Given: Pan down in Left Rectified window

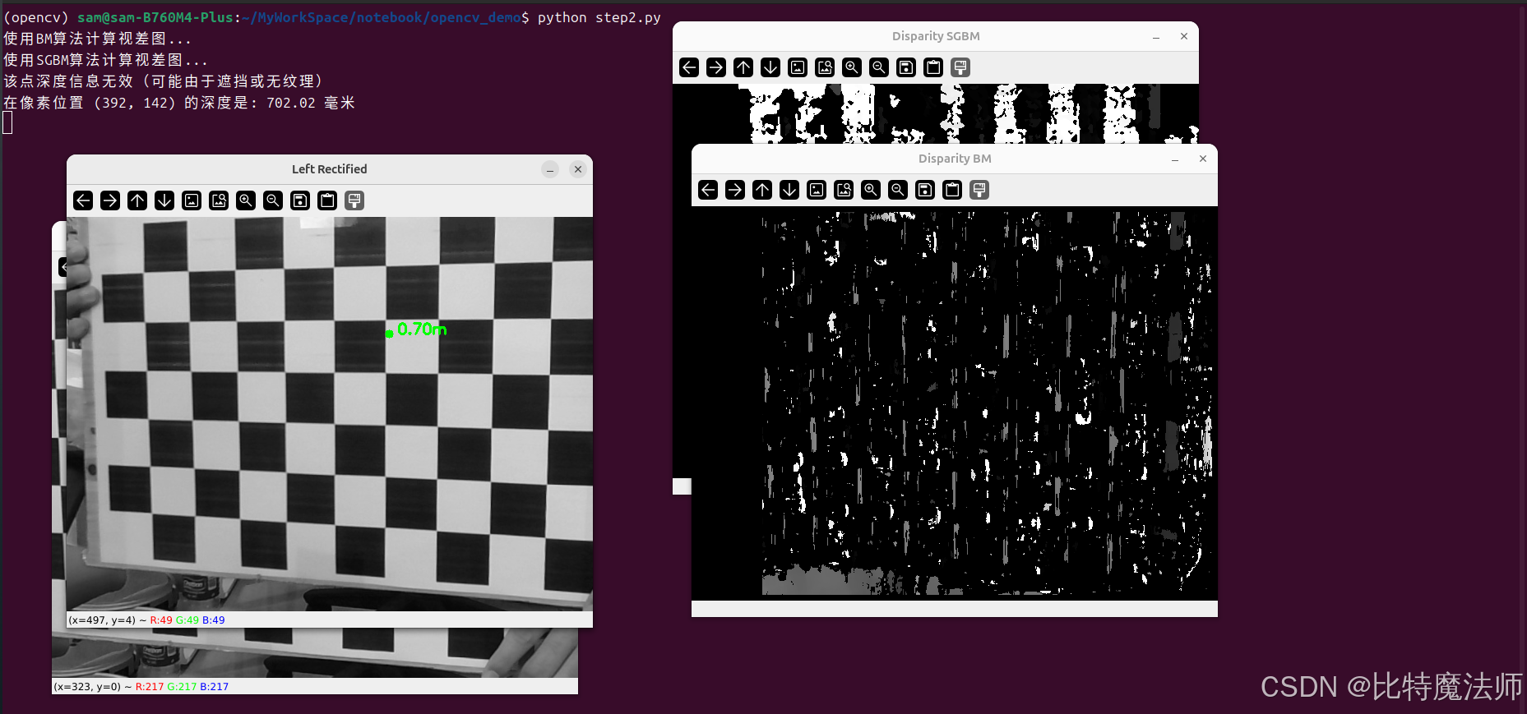Looking at the screenshot, I should pyautogui.click(x=164, y=200).
